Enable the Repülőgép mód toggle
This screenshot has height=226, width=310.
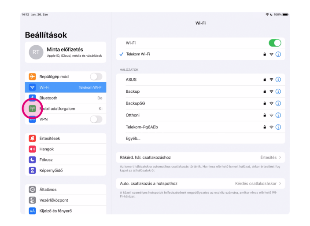(96, 77)
